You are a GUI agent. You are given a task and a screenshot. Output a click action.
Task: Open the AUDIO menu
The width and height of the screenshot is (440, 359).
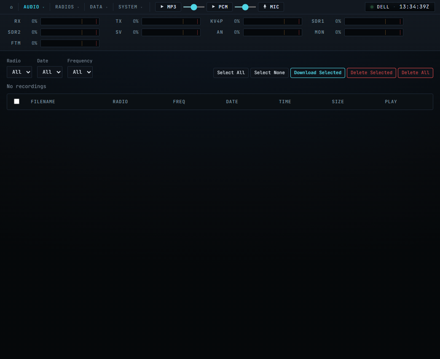click(34, 7)
